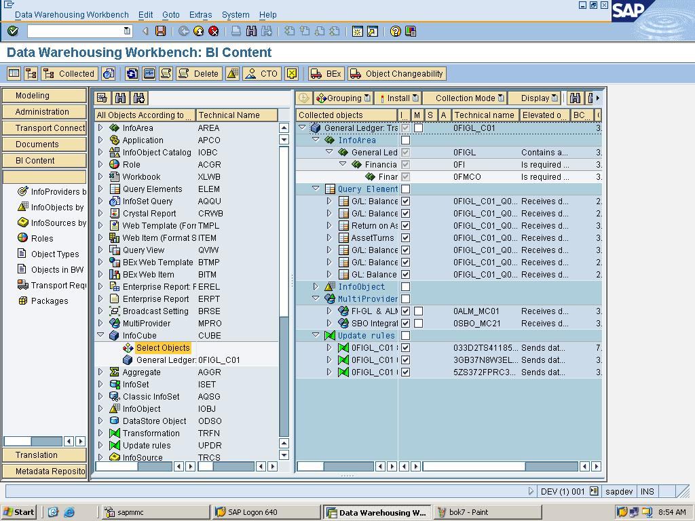Click the binoculars Find icon in left tree panel
This screenshot has width=695, height=521.
click(x=121, y=98)
